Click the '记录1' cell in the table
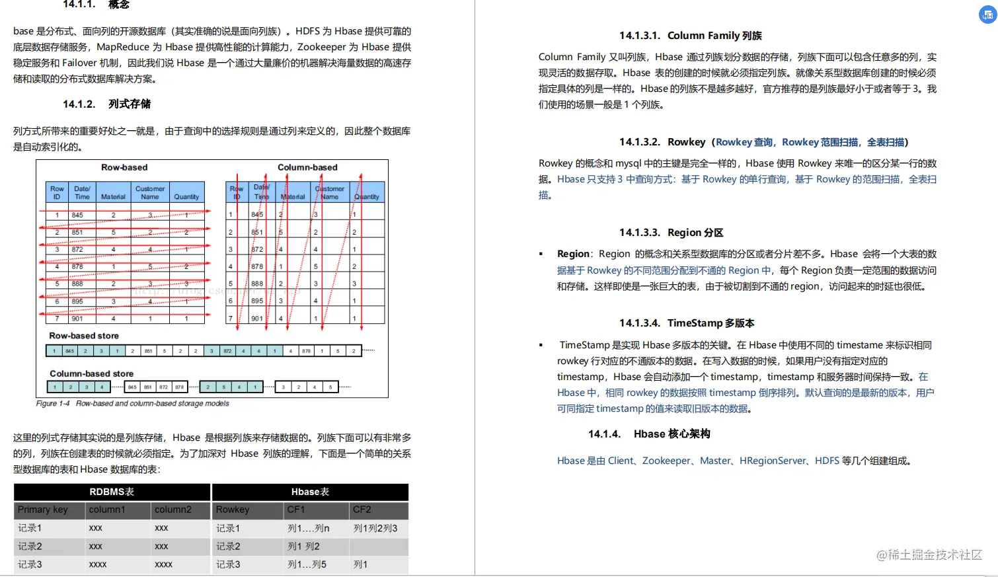This screenshot has width=998, height=577. (x=30, y=528)
